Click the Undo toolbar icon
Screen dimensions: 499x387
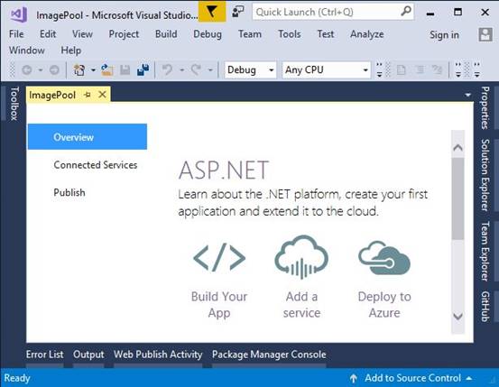point(167,69)
